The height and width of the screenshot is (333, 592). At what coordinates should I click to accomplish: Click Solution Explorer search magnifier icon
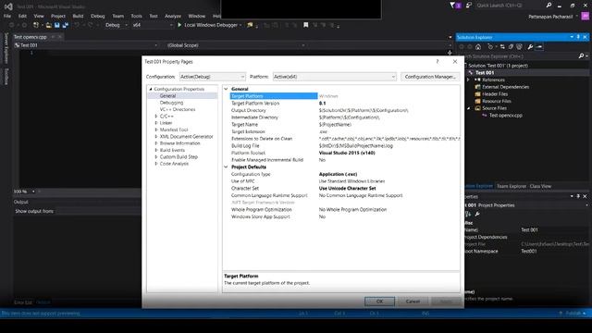(x=582, y=55)
